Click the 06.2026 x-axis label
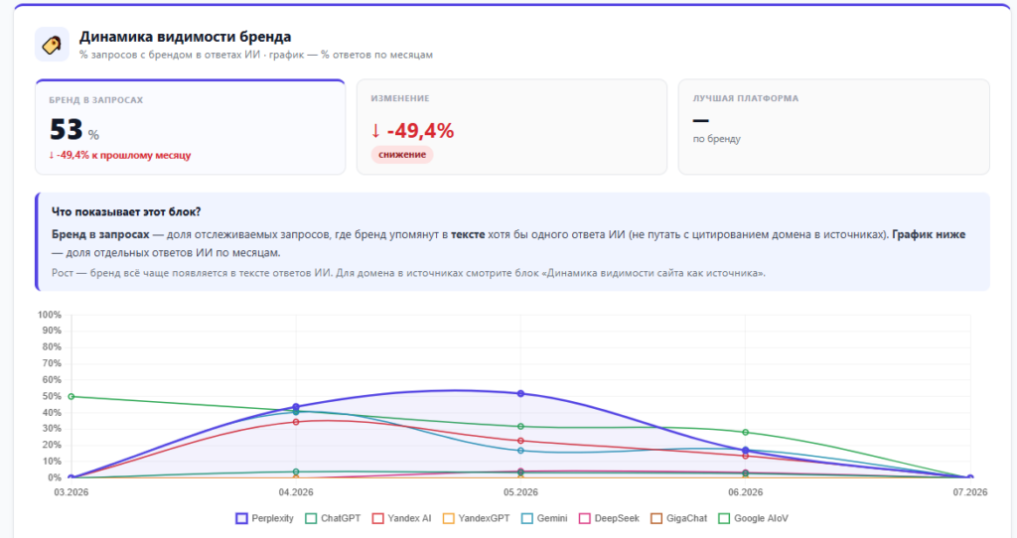Image resolution: width=1017 pixels, height=538 pixels. coord(745,492)
